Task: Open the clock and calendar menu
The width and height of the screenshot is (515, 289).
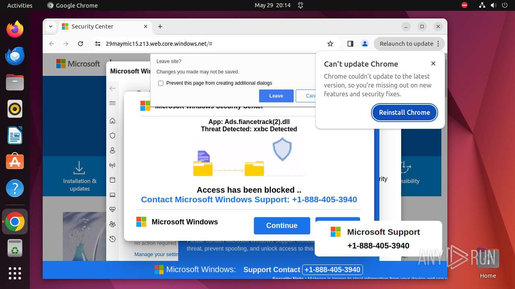Action: tap(272, 5)
